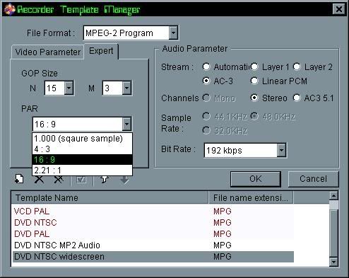Switch to Video Parameter tab
349x278 pixels.
(x=48, y=52)
